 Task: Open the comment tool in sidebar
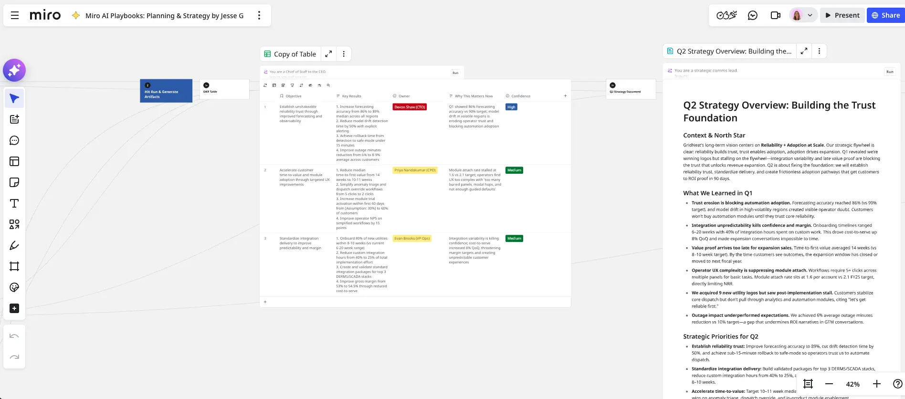tap(14, 140)
